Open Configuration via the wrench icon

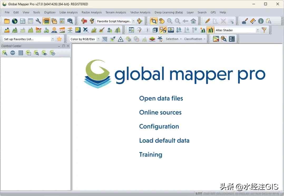38,21
